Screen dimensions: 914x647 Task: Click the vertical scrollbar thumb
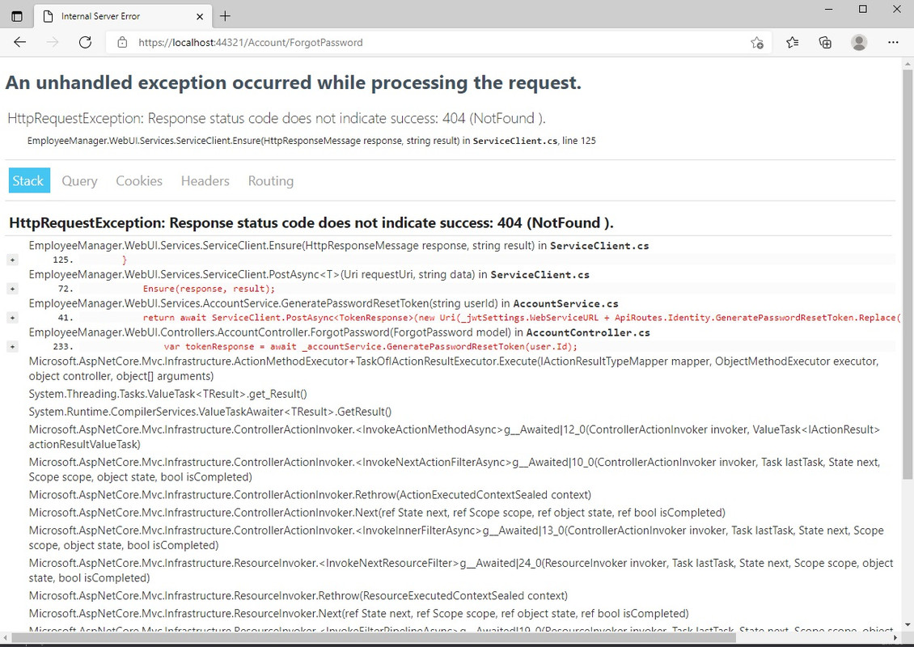pos(908,274)
